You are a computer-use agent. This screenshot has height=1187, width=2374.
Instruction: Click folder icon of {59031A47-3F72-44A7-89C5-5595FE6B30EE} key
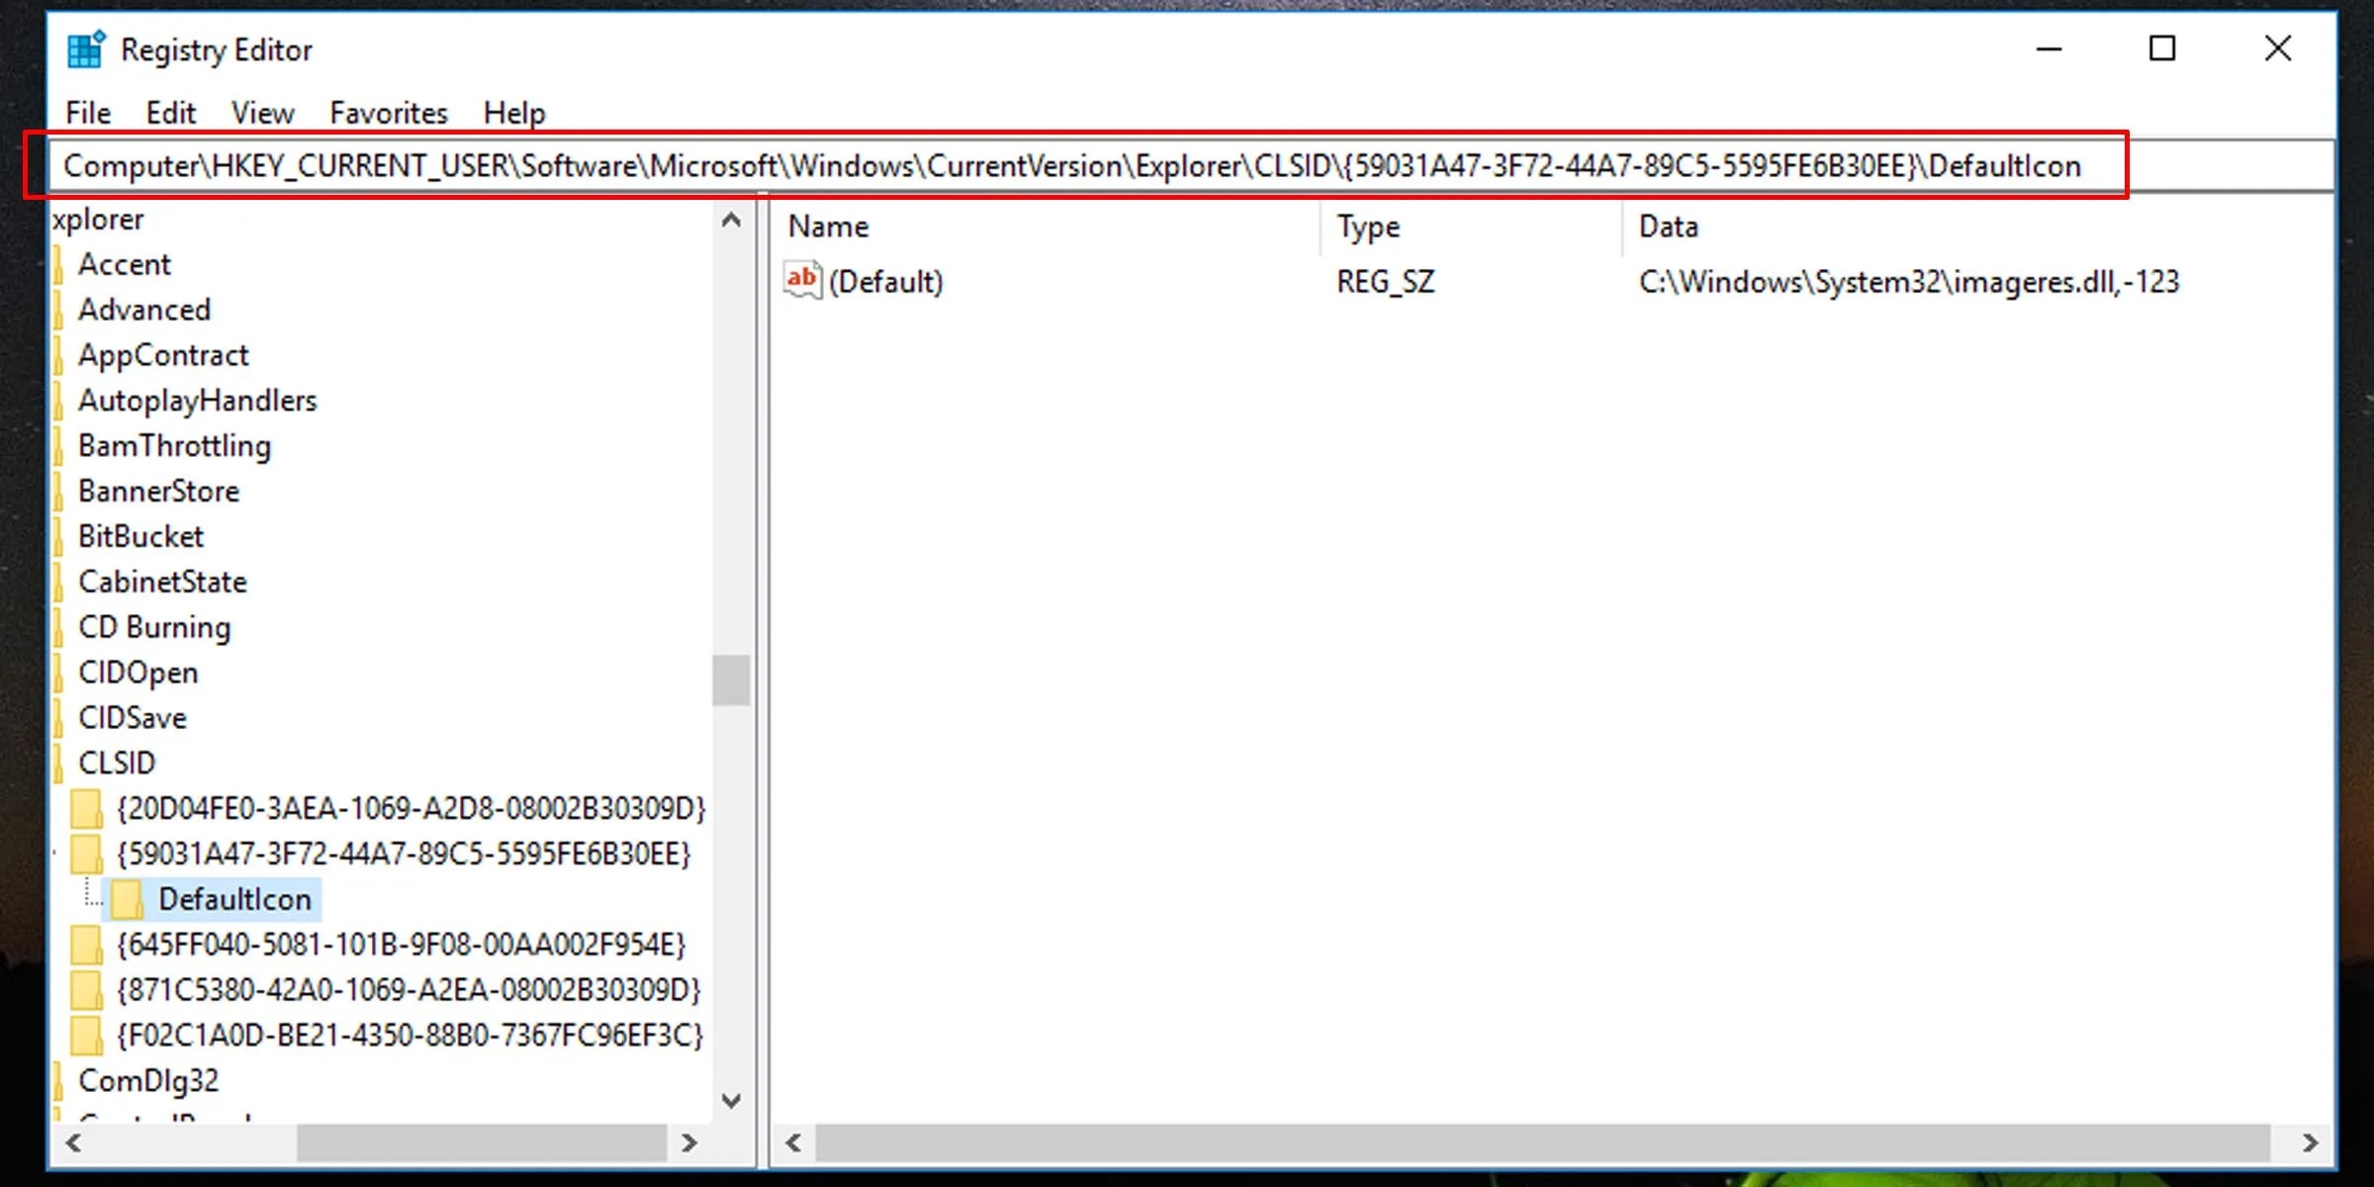pyautogui.click(x=87, y=854)
